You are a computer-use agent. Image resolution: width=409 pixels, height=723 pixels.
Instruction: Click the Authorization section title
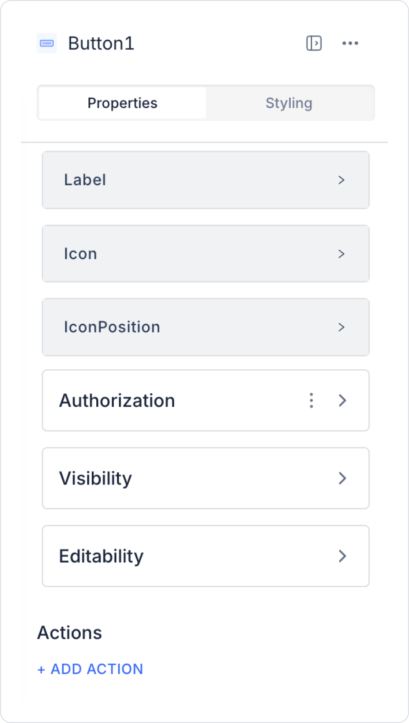click(117, 400)
